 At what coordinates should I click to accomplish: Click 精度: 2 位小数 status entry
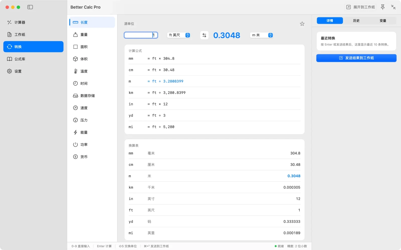(x=297, y=246)
